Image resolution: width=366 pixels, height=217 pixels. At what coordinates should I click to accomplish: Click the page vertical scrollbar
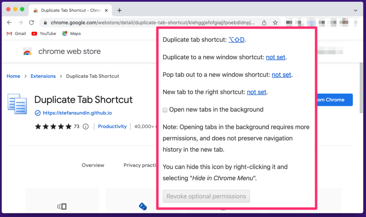point(361,89)
